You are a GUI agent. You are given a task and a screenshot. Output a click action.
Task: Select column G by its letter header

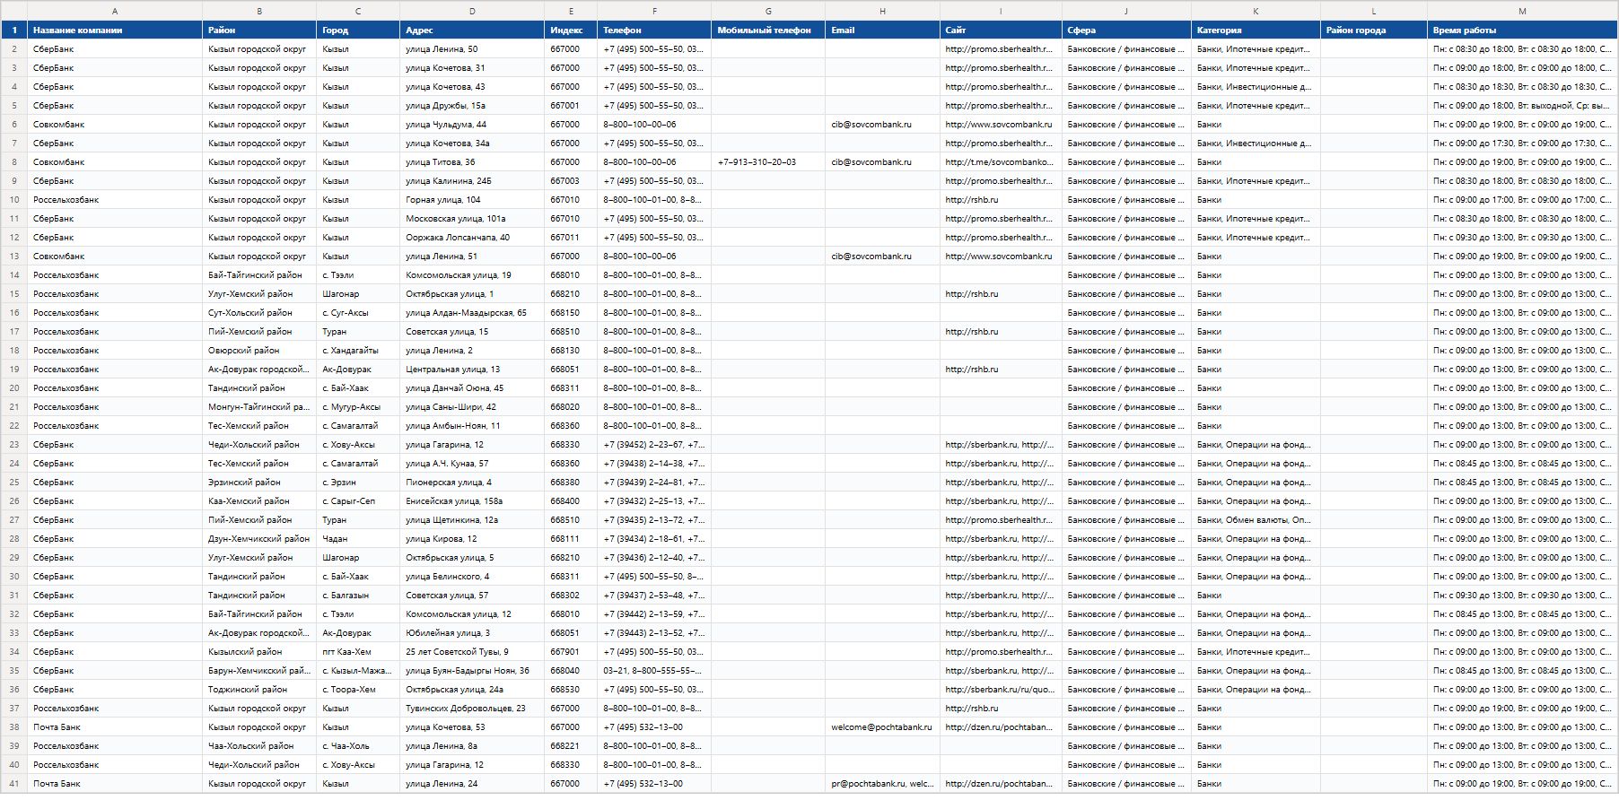coord(768,11)
